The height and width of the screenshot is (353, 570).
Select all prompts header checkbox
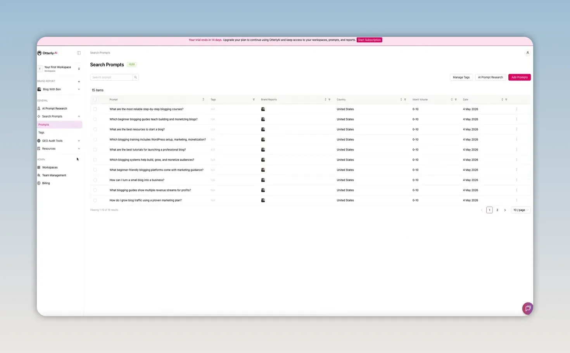95,100
